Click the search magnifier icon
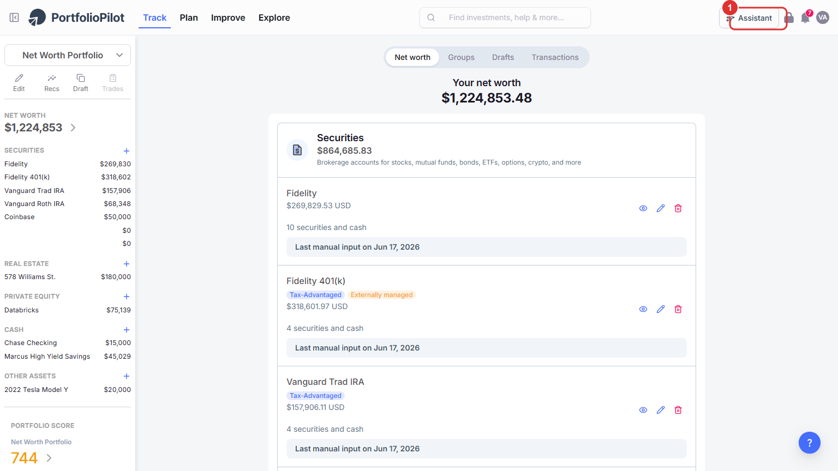This screenshot has height=471, width=838. tap(431, 17)
